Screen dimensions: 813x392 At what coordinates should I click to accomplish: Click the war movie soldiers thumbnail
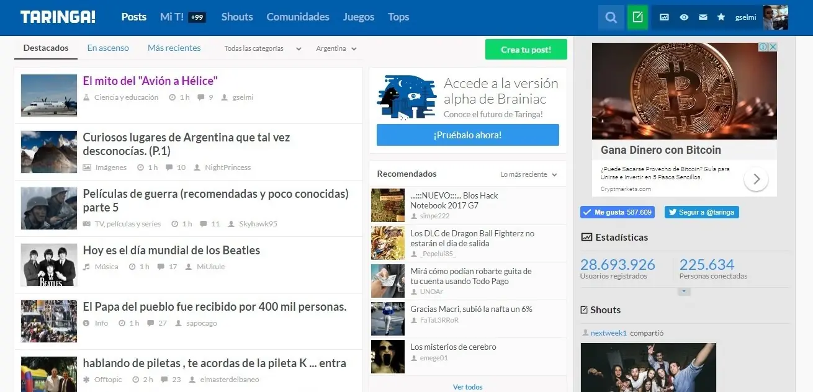(49, 208)
